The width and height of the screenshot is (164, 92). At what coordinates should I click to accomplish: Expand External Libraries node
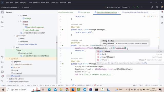[x=7, y=79]
